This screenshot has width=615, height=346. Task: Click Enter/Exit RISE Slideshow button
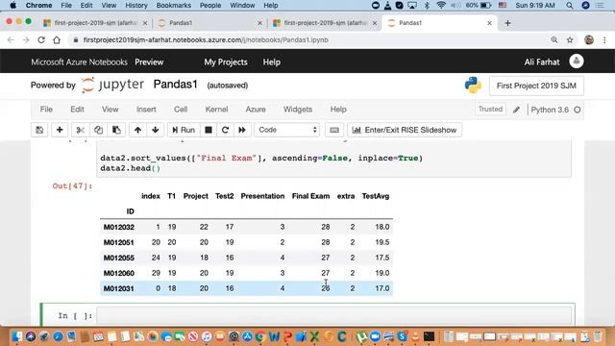point(405,130)
